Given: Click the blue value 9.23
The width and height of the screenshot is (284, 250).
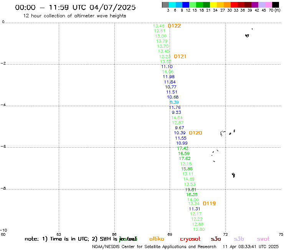Looking at the screenshot, I should [x=176, y=112].
